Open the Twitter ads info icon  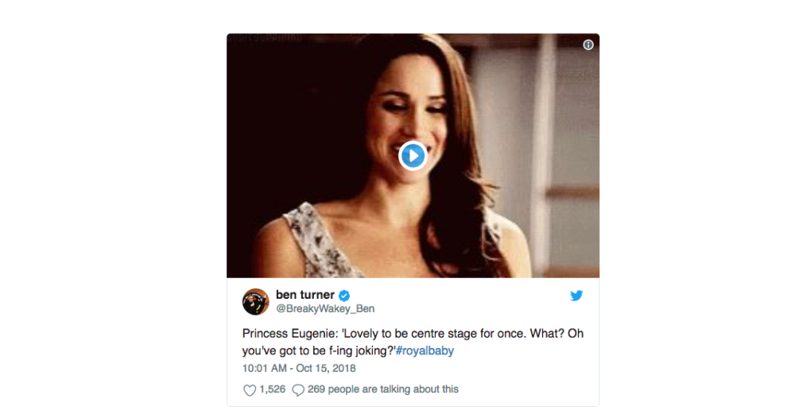pos(588,45)
